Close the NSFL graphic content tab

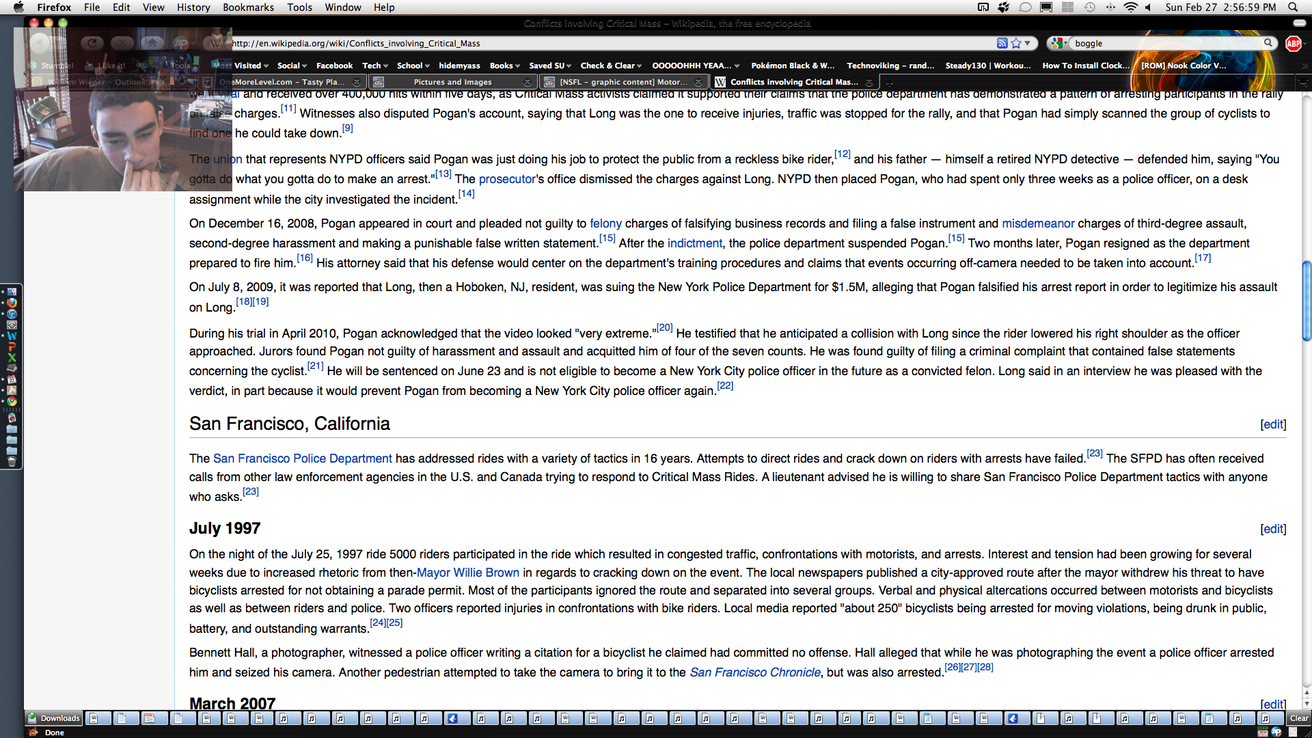pos(698,82)
